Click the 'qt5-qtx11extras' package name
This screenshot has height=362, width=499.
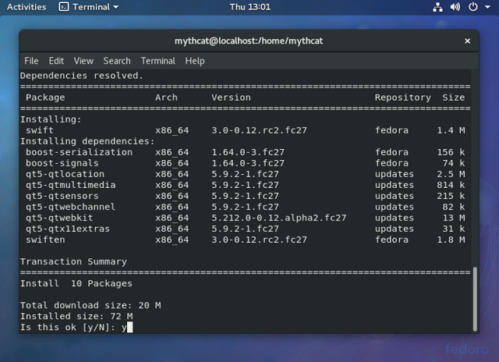pyautogui.click(x=68, y=229)
